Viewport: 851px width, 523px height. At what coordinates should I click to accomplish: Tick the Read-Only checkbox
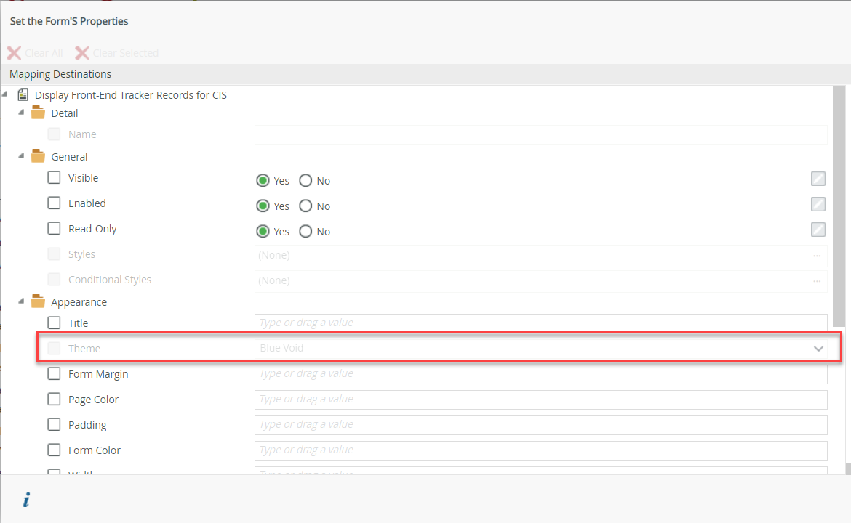(54, 229)
